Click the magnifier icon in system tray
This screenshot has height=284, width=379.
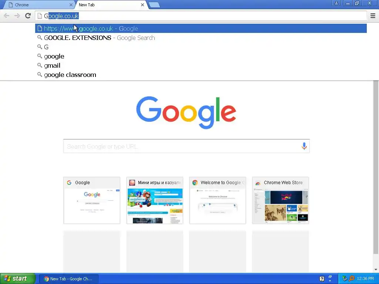[352, 278]
